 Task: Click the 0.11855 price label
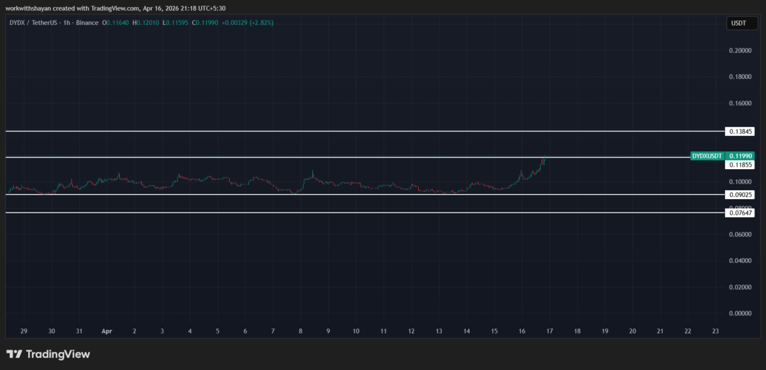(740, 164)
